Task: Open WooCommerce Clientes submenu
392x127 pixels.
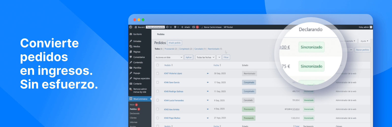Action: [x=133, y=118]
